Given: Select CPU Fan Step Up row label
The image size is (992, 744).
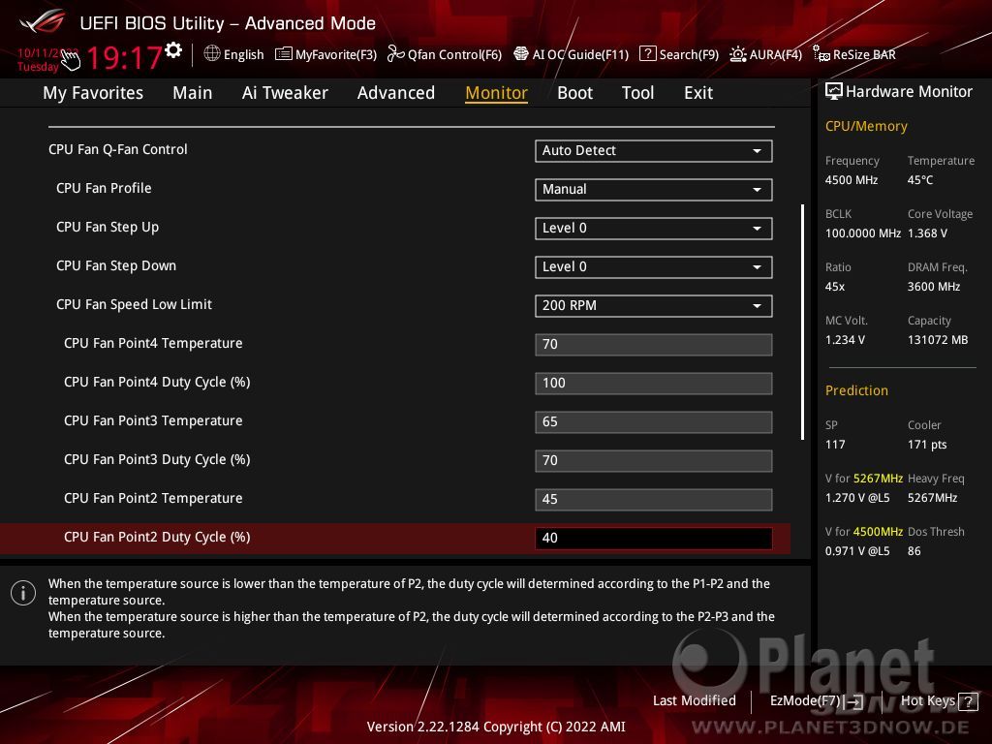Looking at the screenshot, I should click(108, 227).
